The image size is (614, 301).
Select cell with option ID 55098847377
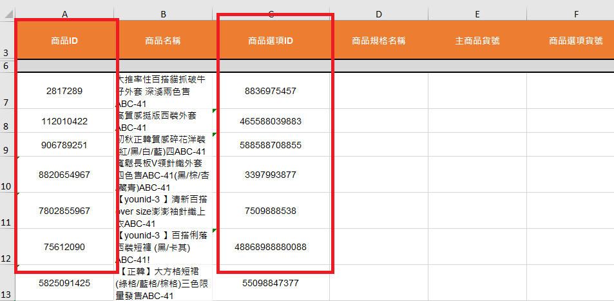tap(271, 283)
